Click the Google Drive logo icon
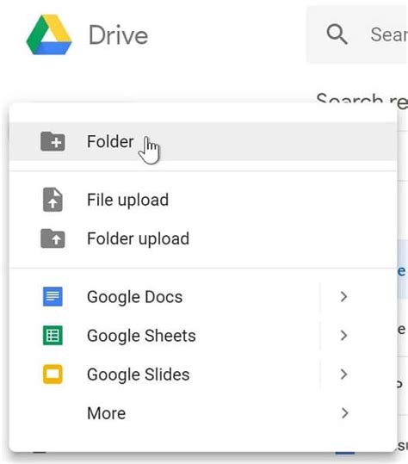The height and width of the screenshot is (464, 408). tap(49, 34)
